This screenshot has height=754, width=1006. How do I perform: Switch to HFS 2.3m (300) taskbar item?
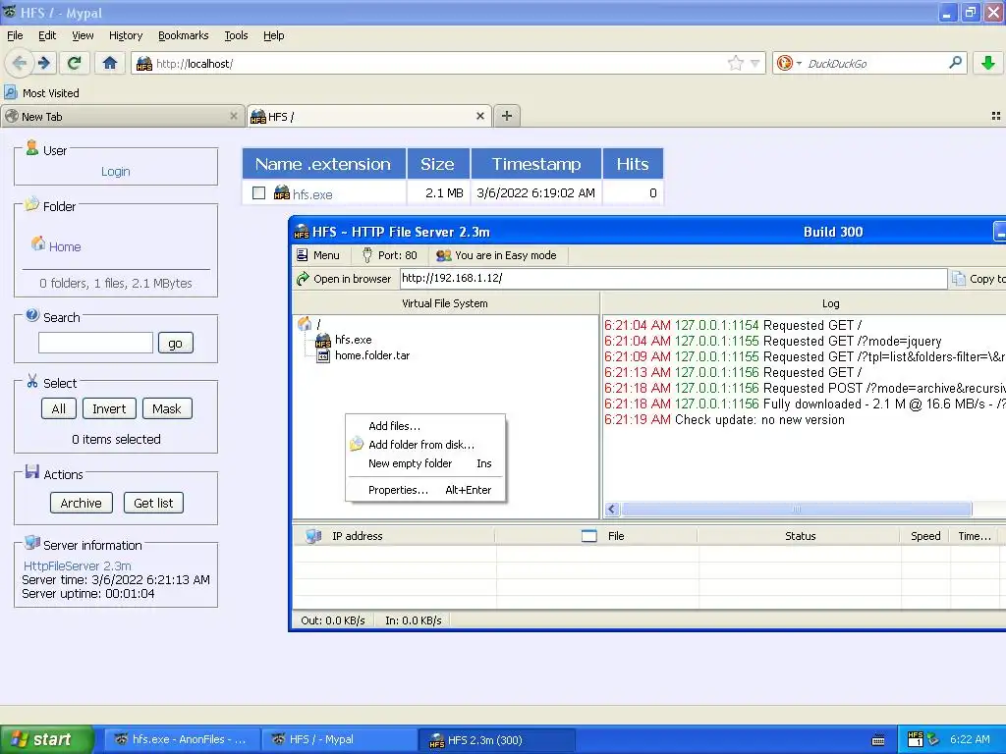tap(496, 740)
